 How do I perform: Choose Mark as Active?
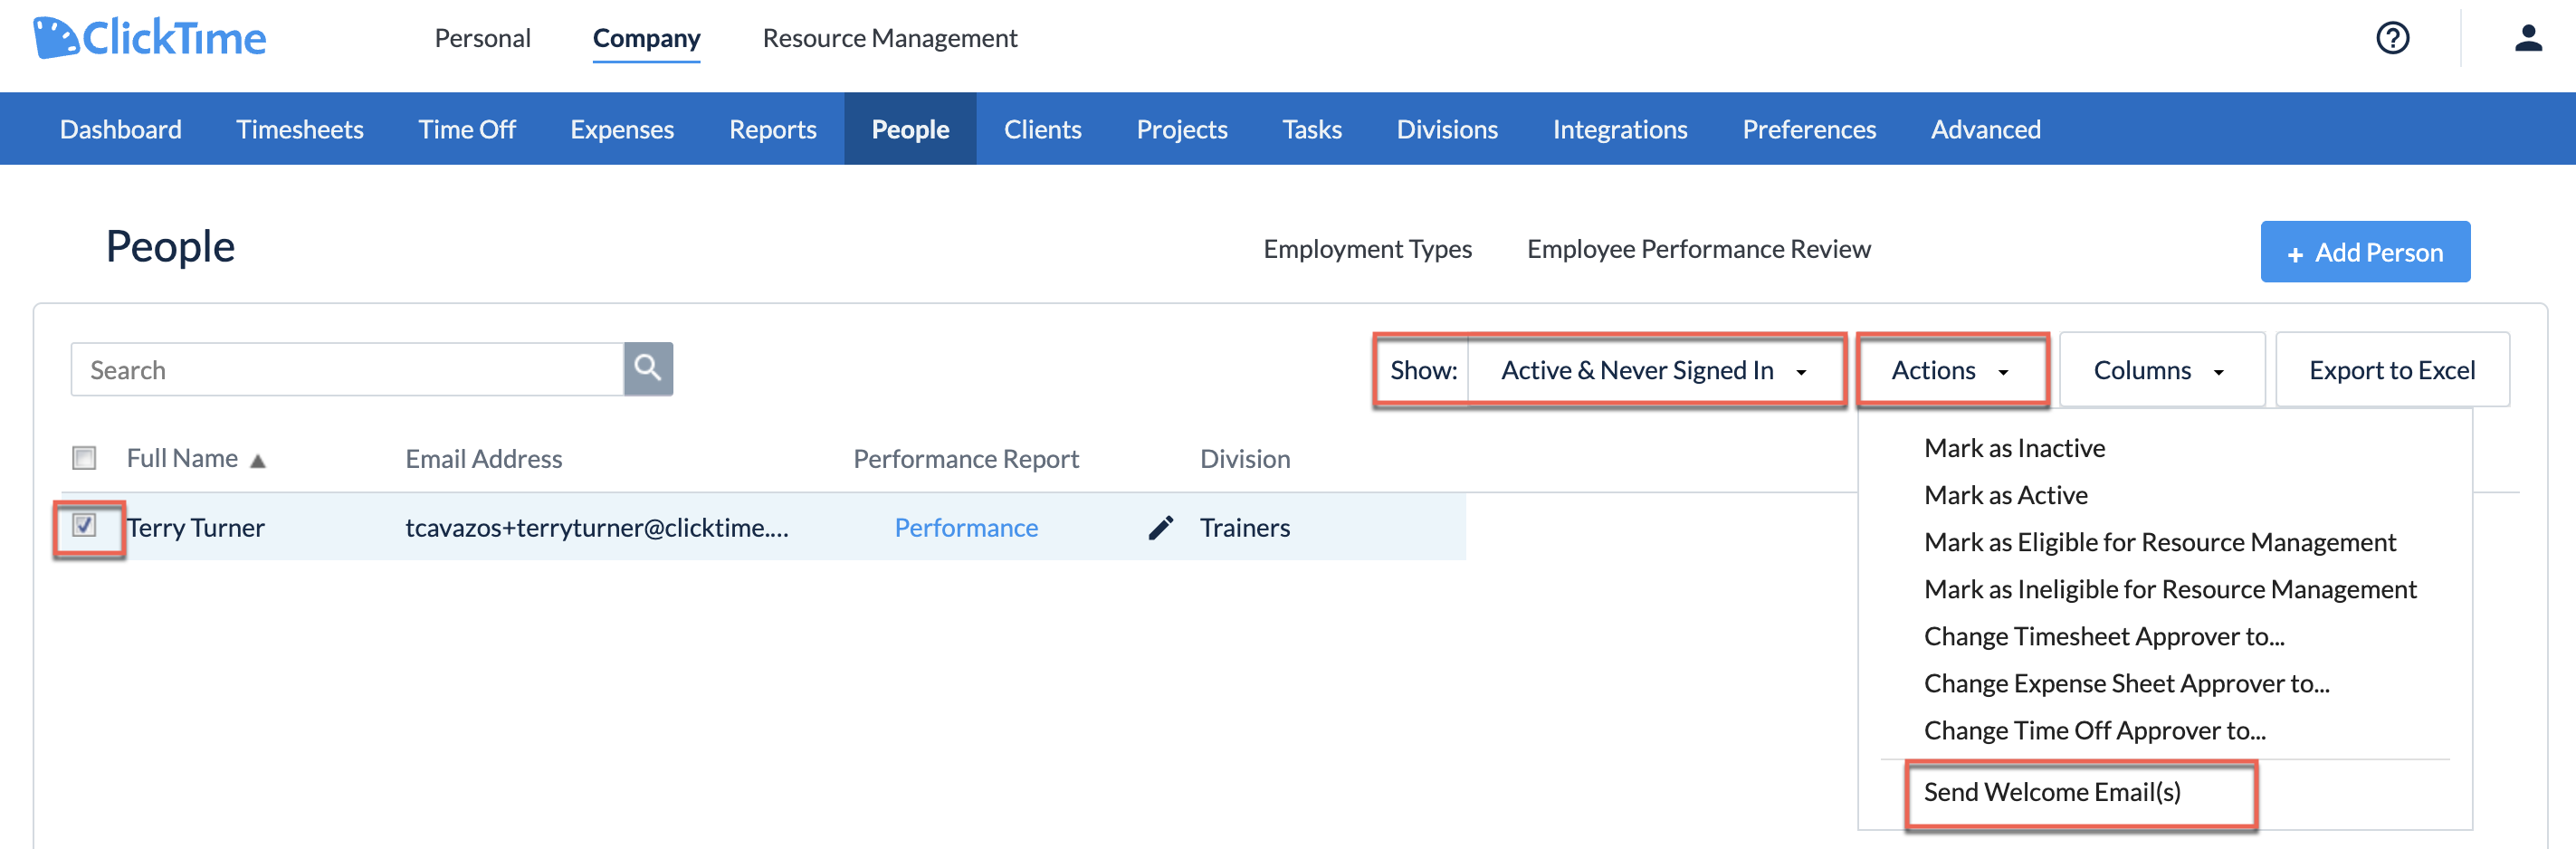tap(2005, 495)
